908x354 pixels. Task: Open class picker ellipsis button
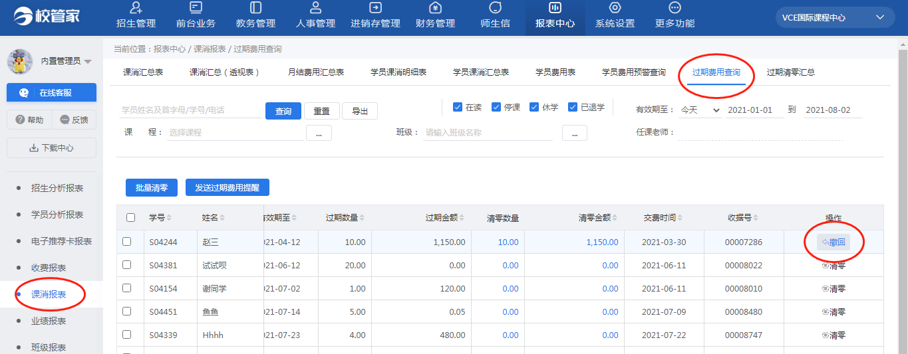point(575,133)
